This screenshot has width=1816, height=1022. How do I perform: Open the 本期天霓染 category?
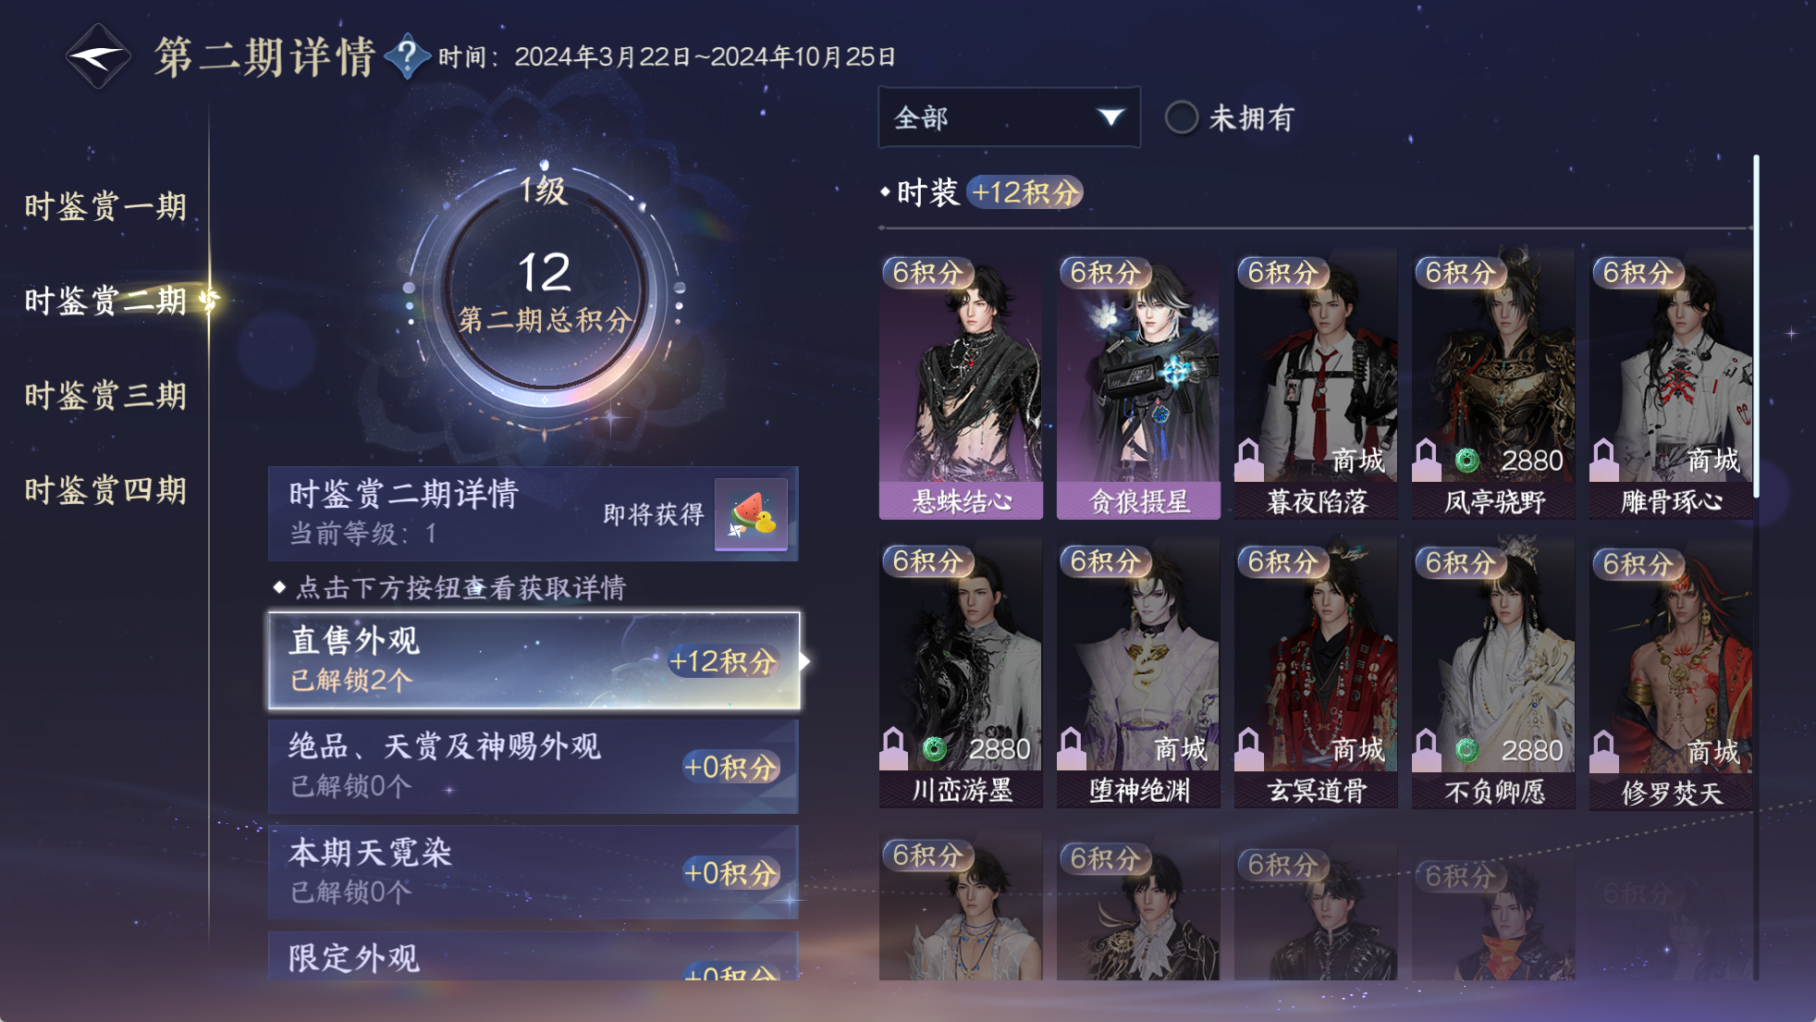click(x=534, y=872)
